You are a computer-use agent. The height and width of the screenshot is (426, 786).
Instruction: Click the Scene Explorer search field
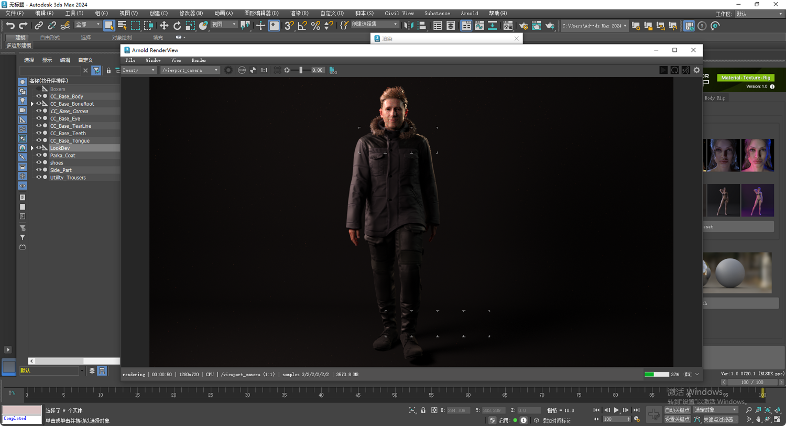point(50,70)
